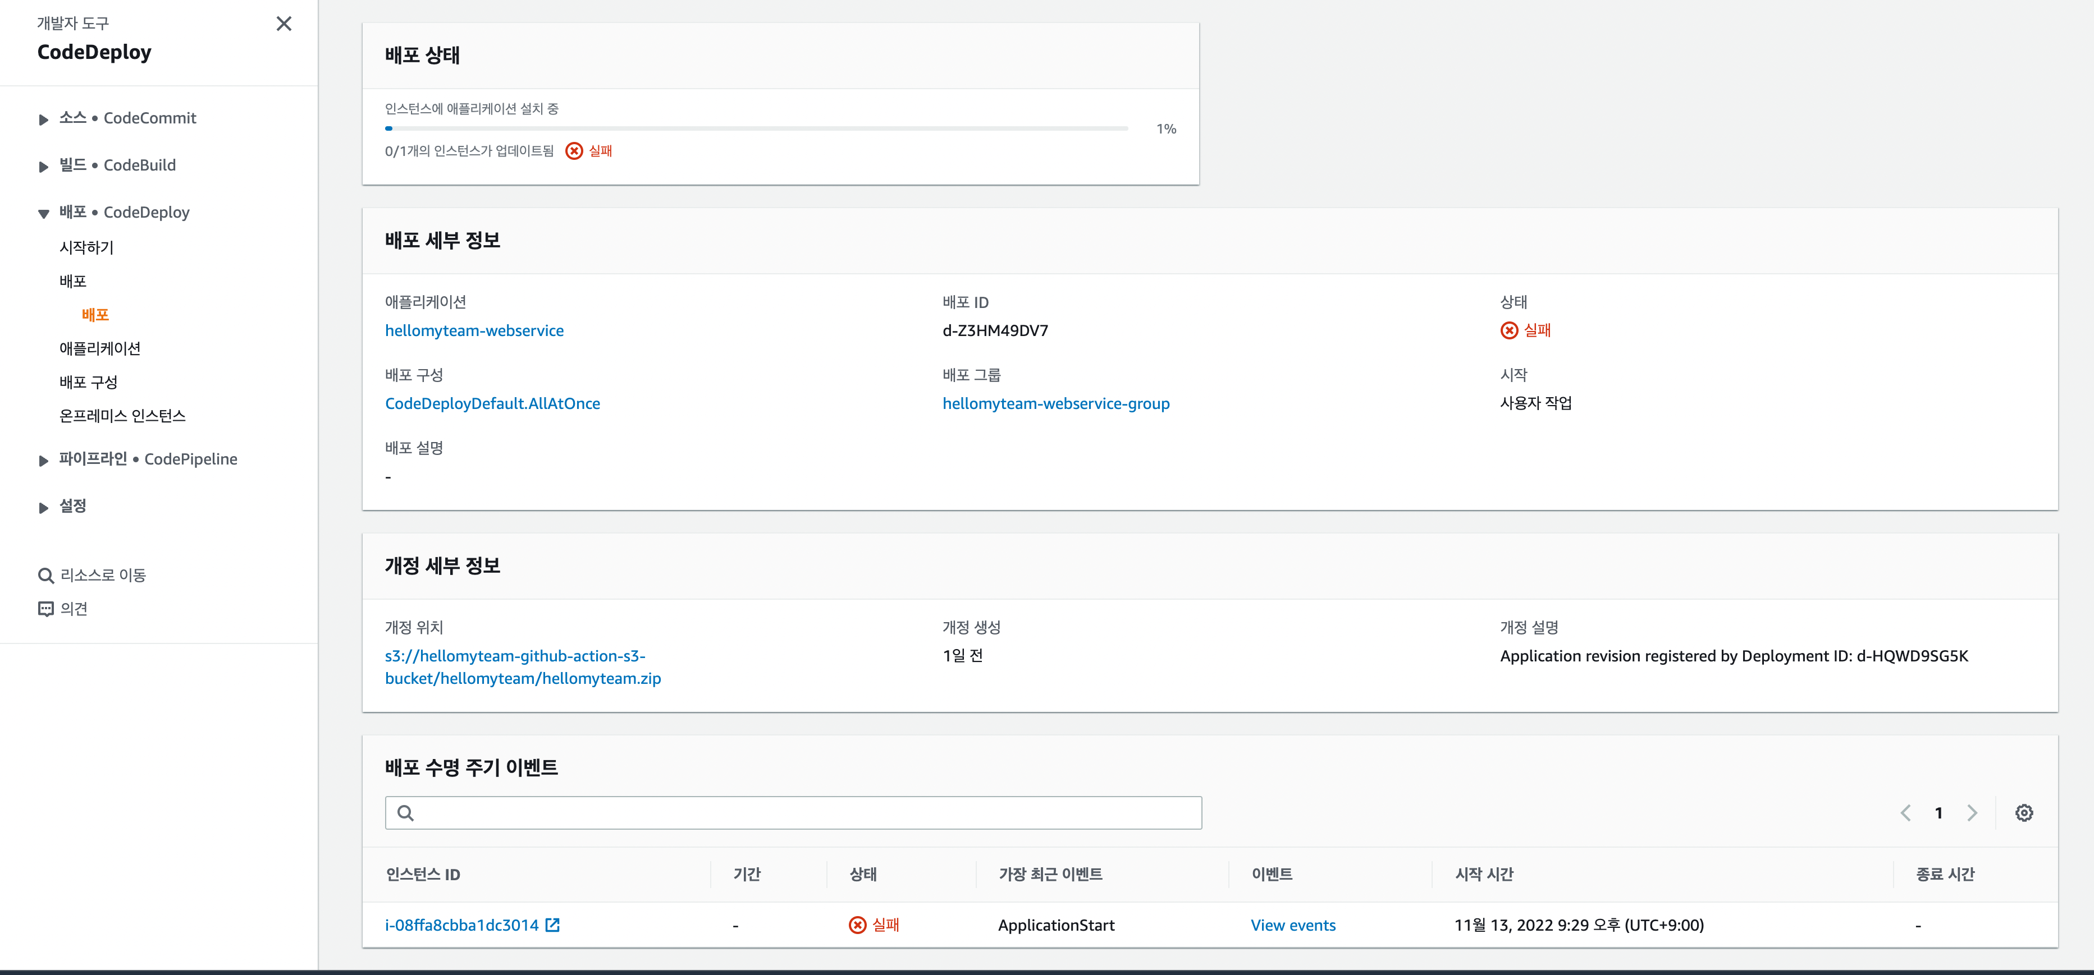
Task: Expand the 파이프라인 CodePipeline section
Action: pyautogui.click(x=44, y=461)
